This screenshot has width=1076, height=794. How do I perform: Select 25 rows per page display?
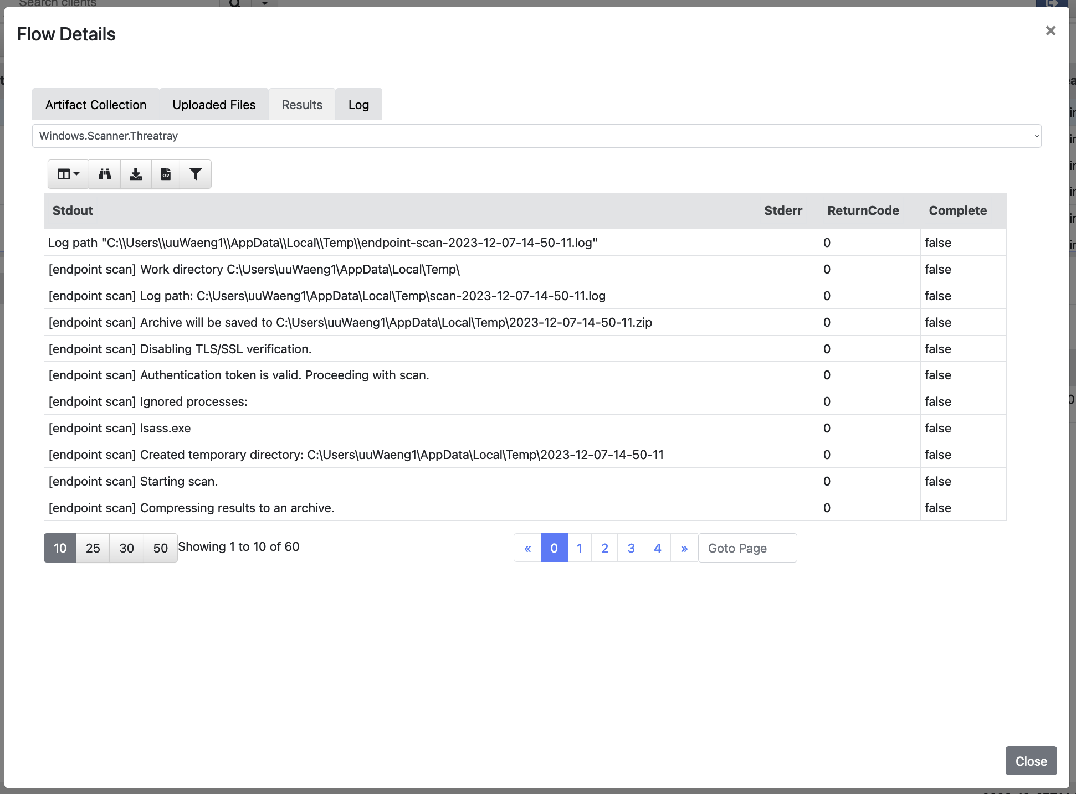[x=92, y=548]
